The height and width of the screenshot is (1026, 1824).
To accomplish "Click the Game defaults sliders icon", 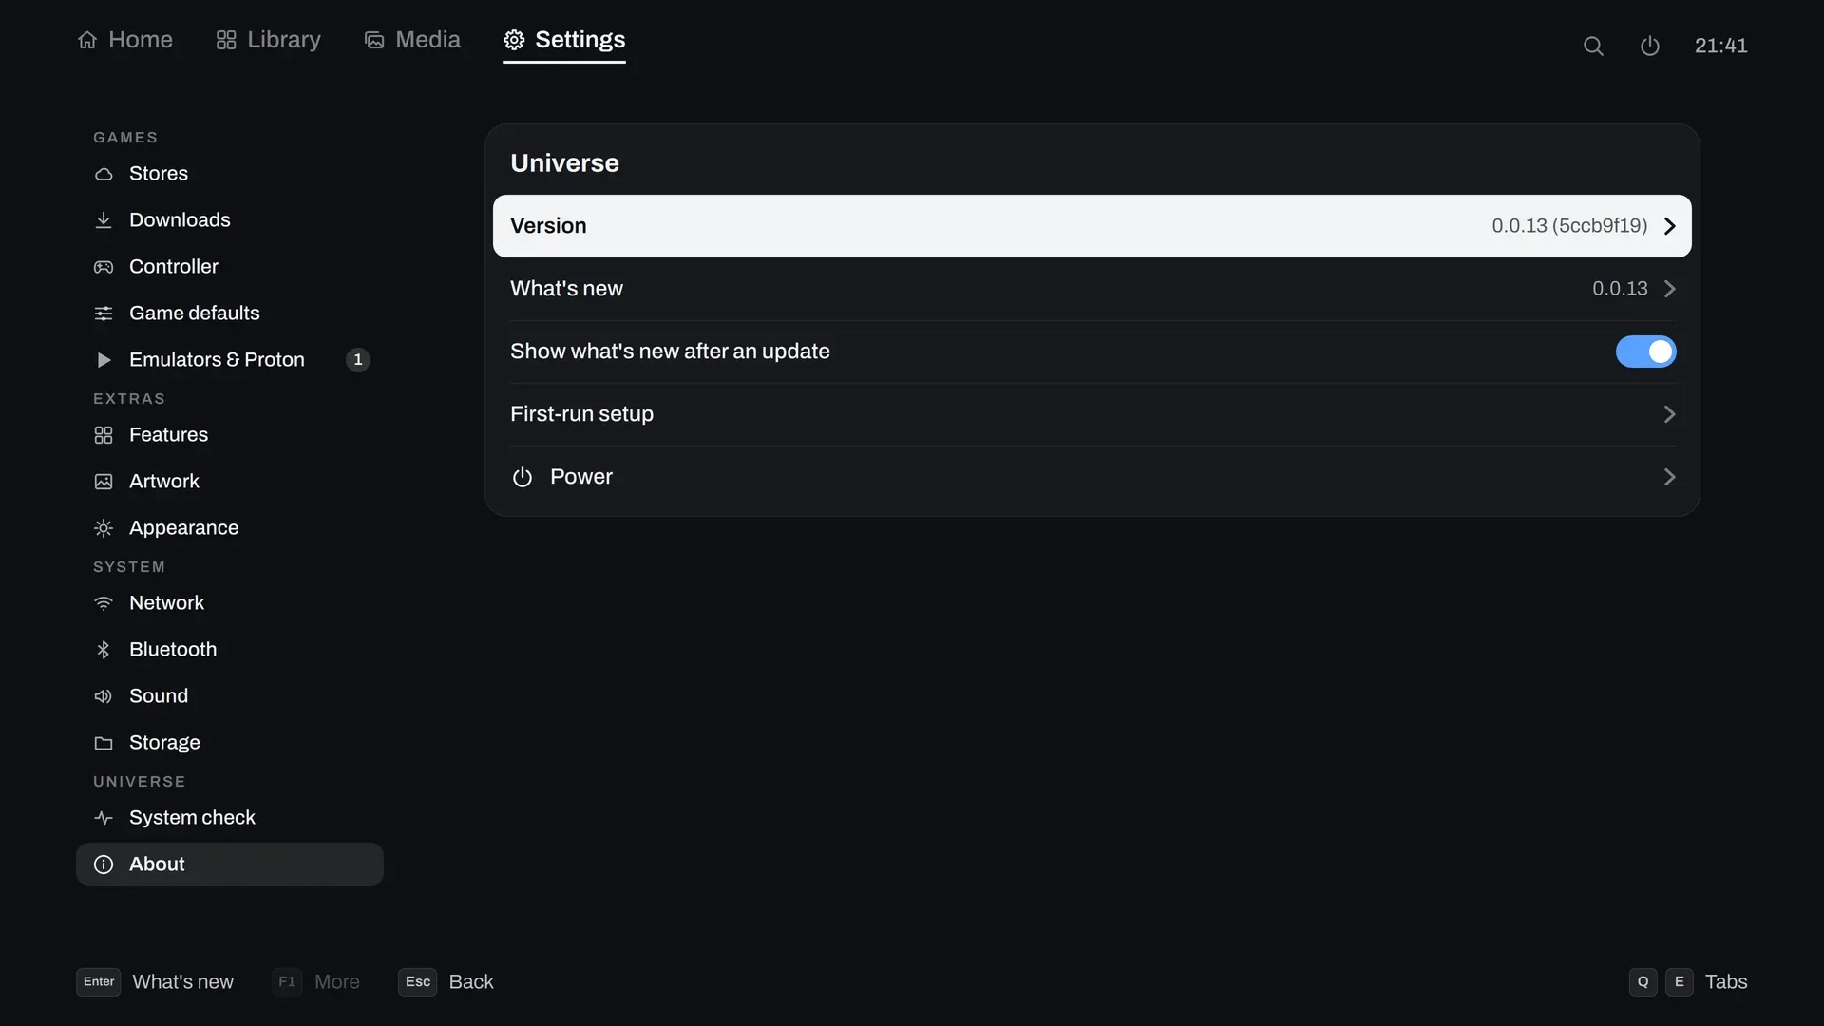I will [104, 313].
